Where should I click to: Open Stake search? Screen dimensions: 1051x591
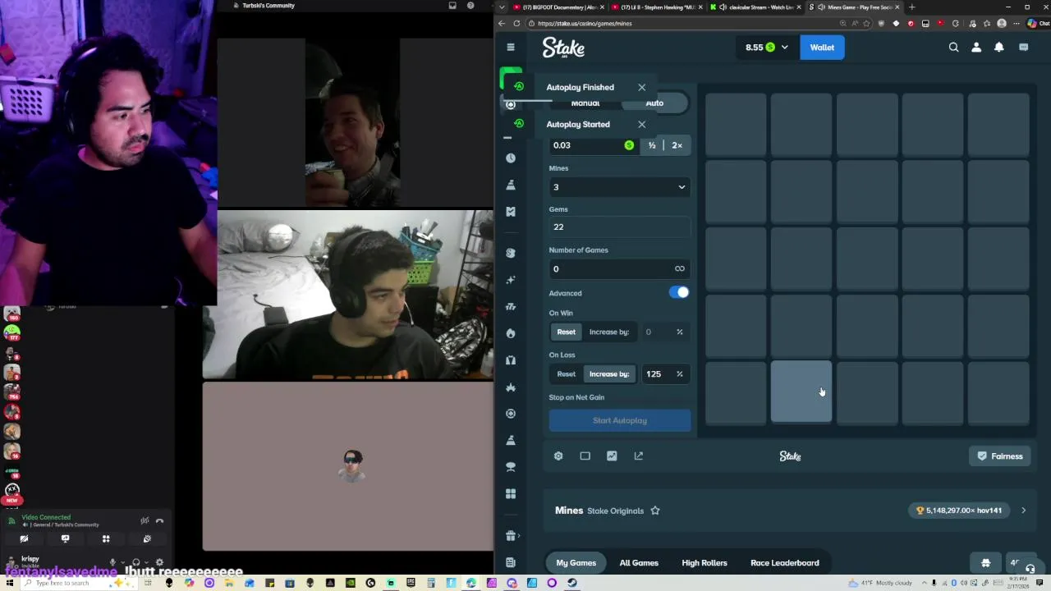(954, 48)
